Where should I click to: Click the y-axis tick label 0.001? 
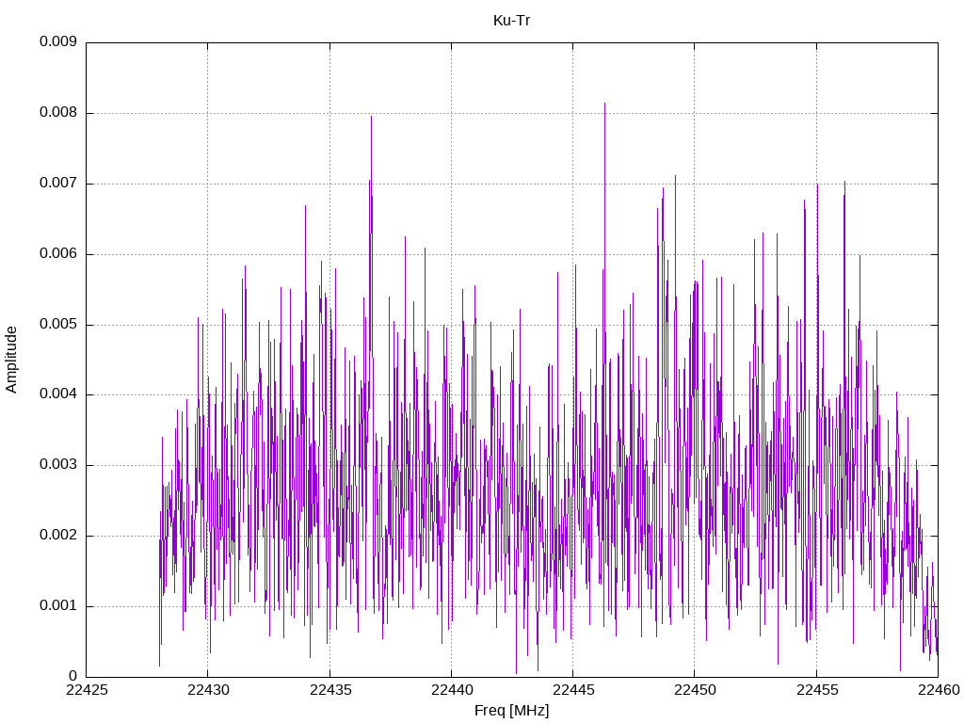click(x=58, y=606)
